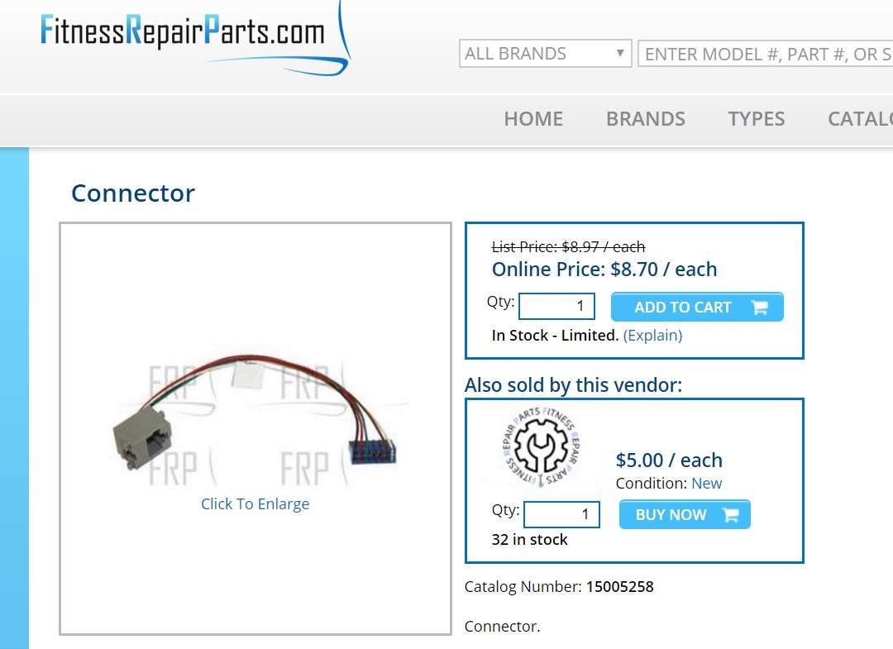The width and height of the screenshot is (893, 649).
Task: Click the cart icon on Add To Cart
Action: tap(760, 308)
